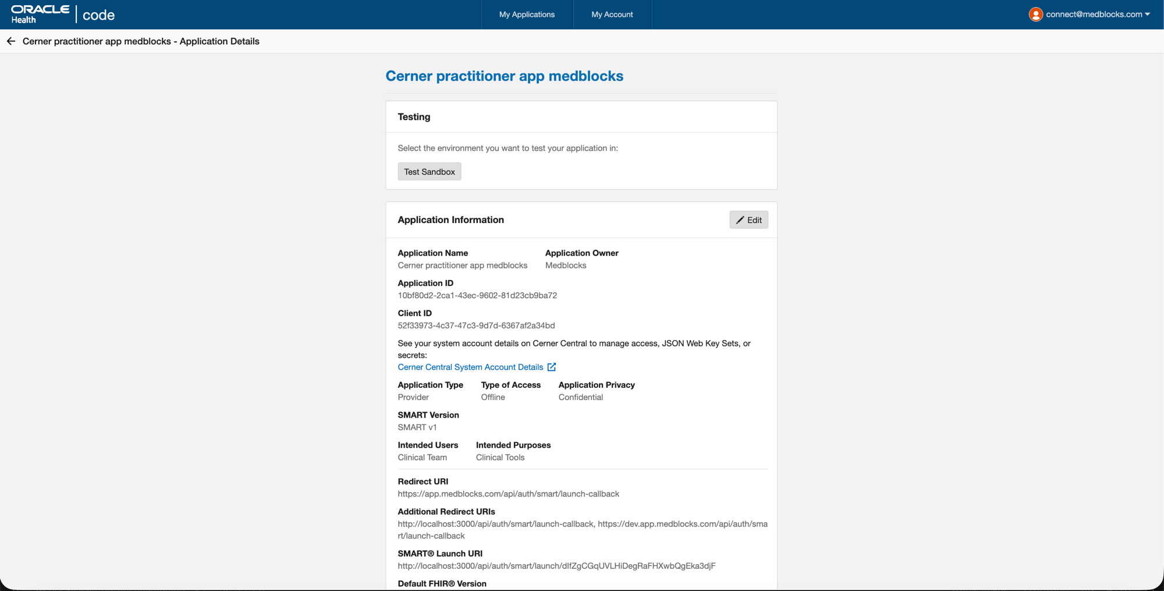Click the SMART Launch URI localhost value
Screen dimensions: 1164x591
coord(557,566)
